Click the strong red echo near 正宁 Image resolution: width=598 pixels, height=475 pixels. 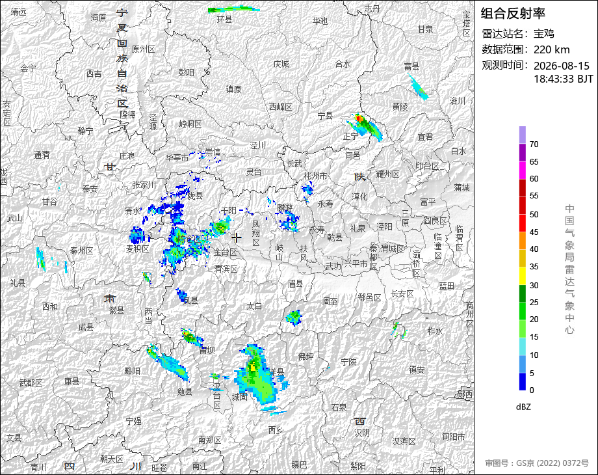point(359,118)
